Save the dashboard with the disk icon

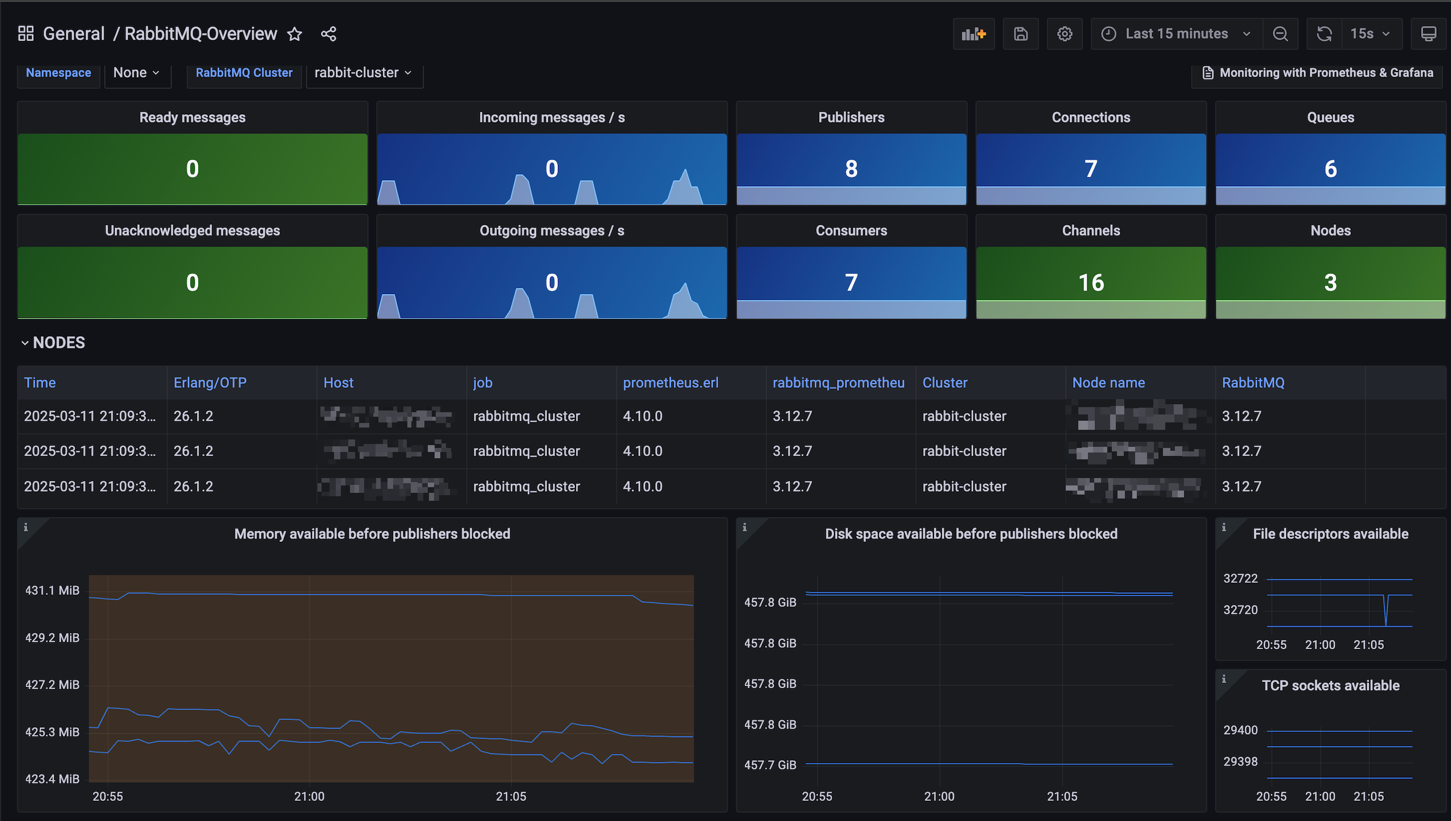pyautogui.click(x=1020, y=34)
